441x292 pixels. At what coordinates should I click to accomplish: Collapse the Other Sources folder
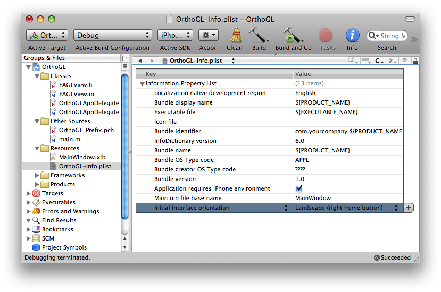coord(37,121)
